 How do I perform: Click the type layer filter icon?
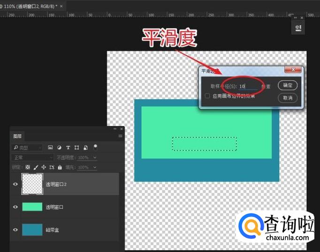click(x=68, y=148)
